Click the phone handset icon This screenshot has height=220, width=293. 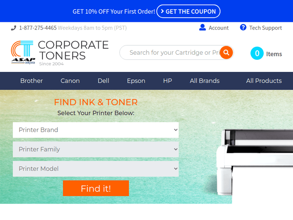(x=13, y=28)
